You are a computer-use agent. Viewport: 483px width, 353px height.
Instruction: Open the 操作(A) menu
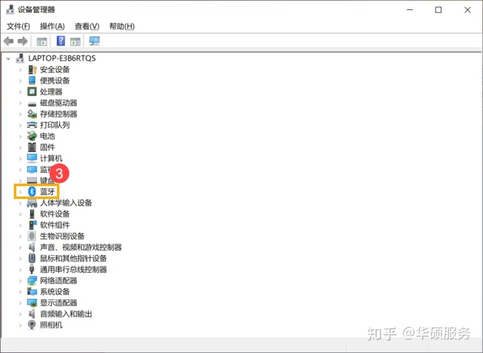[x=52, y=26]
